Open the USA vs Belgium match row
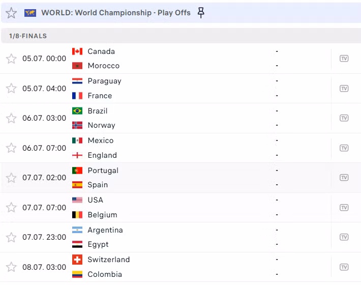This screenshot has width=361, height=285. click(x=180, y=207)
